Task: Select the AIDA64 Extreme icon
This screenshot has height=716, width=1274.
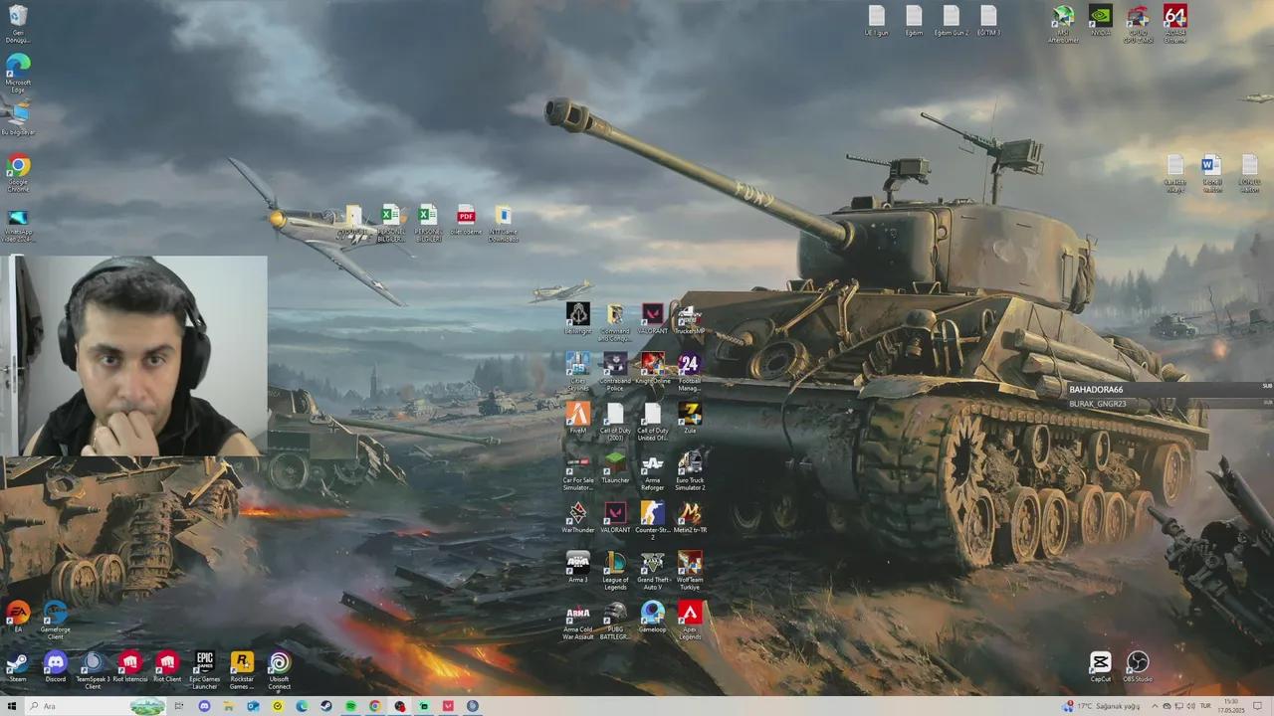Action: pos(1175,24)
